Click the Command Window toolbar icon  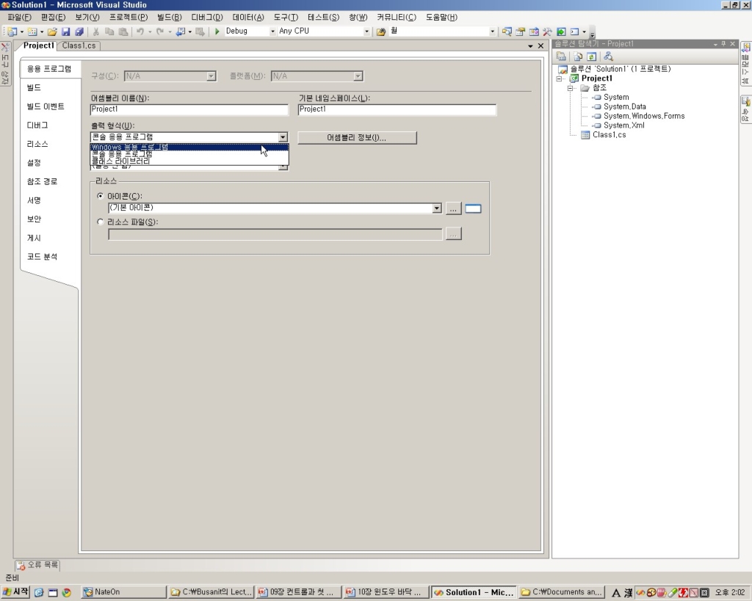pyautogui.click(x=574, y=32)
